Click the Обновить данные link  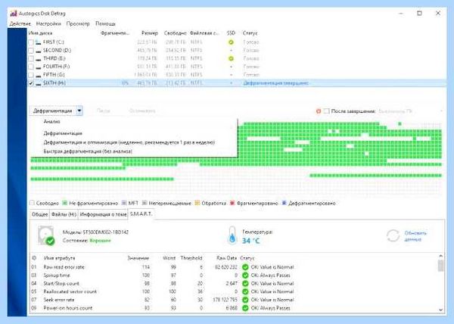pos(415,236)
